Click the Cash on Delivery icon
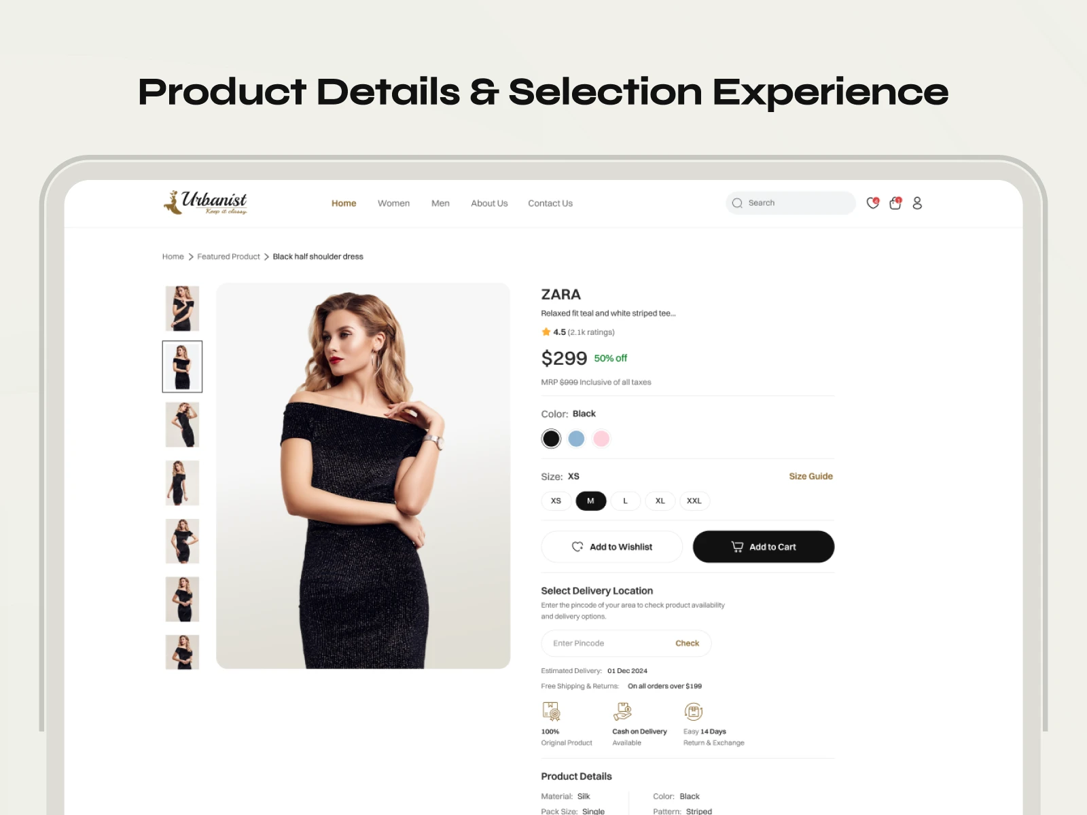1087x815 pixels. tap(622, 711)
